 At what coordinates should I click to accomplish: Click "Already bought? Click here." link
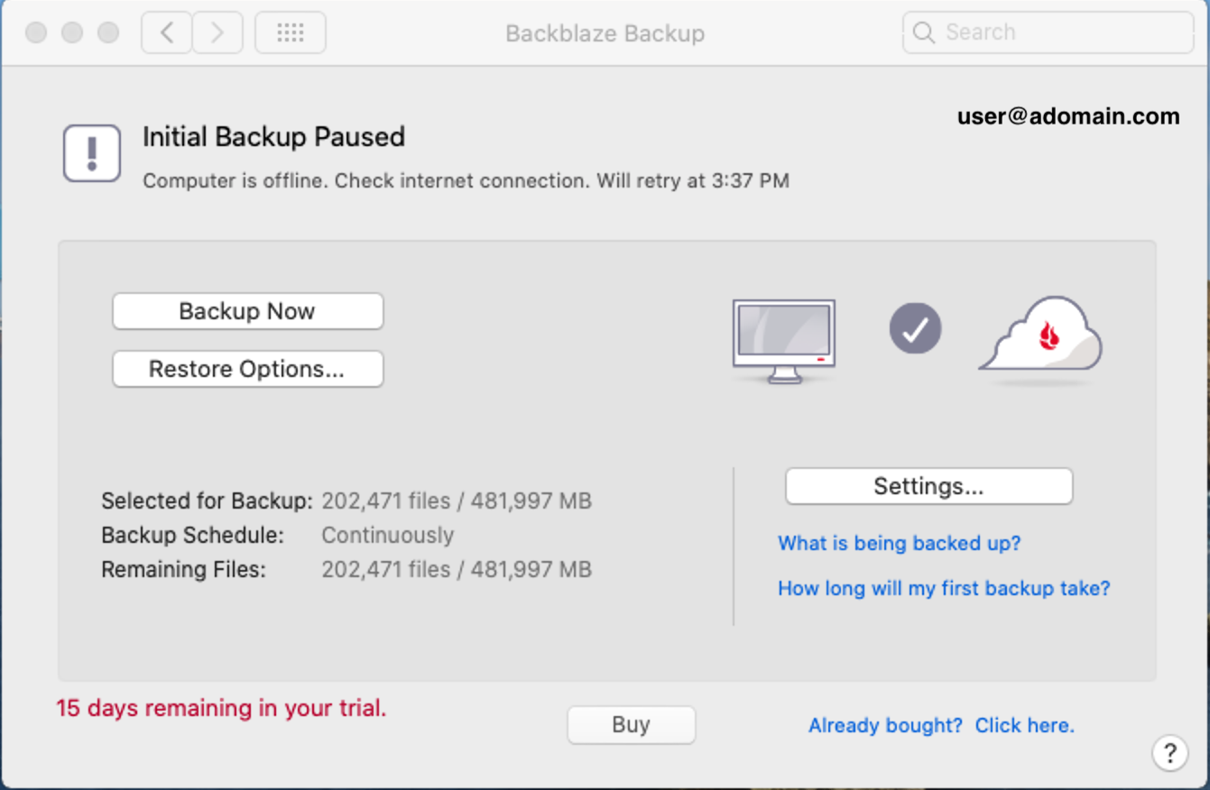point(941,725)
